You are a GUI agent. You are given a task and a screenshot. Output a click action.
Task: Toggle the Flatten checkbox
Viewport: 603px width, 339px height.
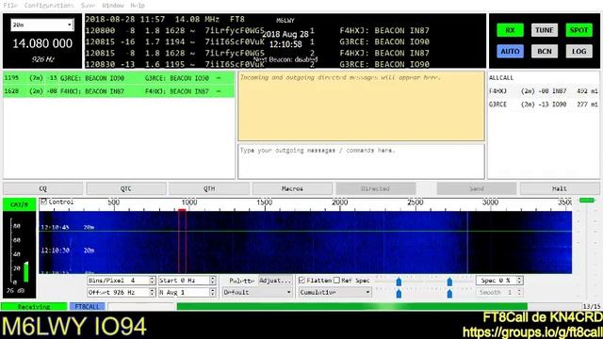(x=301, y=281)
